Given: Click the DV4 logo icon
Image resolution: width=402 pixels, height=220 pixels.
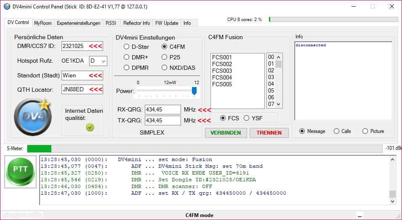Looking at the screenshot, I should click(33, 117).
